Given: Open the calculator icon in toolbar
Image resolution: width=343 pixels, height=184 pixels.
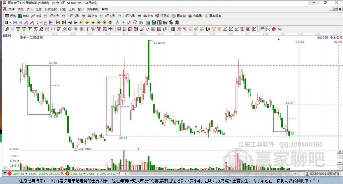Looking at the screenshot, I should pos(153,22).
